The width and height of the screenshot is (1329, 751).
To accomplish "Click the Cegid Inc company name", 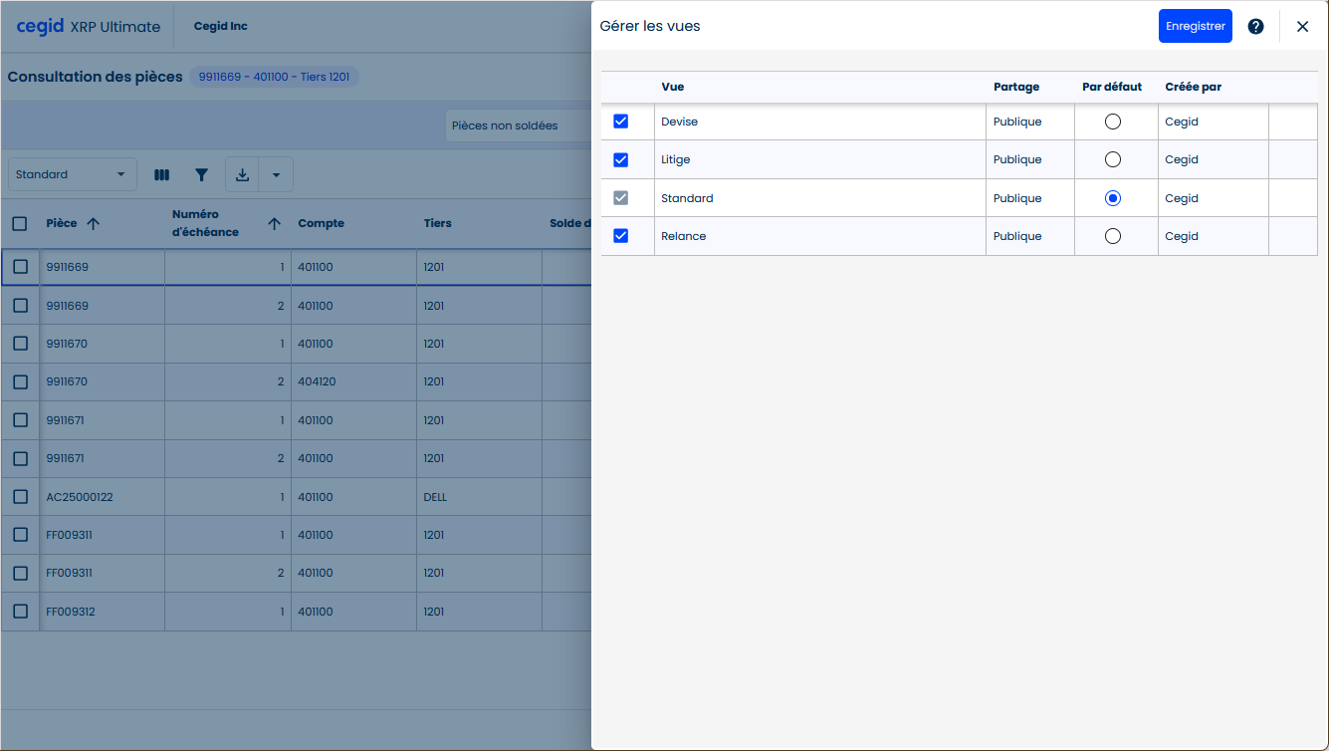I will (x=220, y=27).
